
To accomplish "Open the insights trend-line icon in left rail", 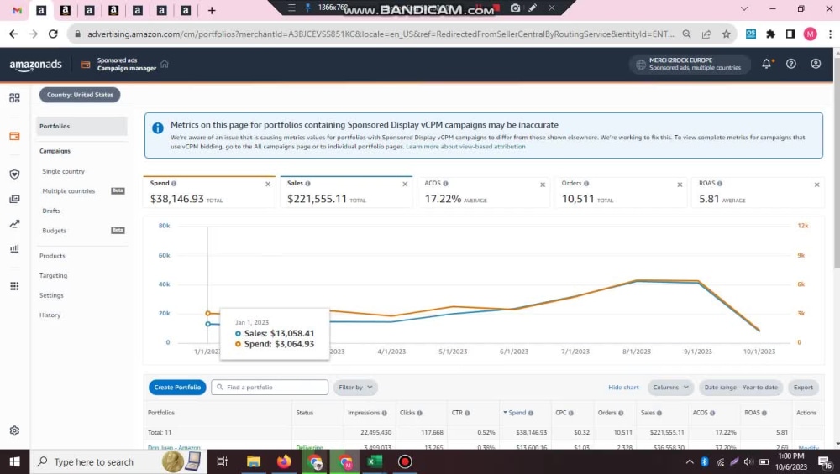I will 14,224.
